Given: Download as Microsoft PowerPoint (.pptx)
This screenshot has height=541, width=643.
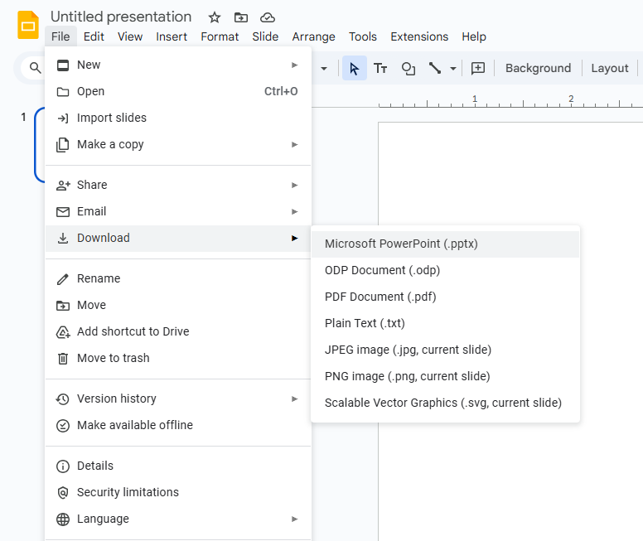Looking at the screenshot, I should tap(445, 244).
